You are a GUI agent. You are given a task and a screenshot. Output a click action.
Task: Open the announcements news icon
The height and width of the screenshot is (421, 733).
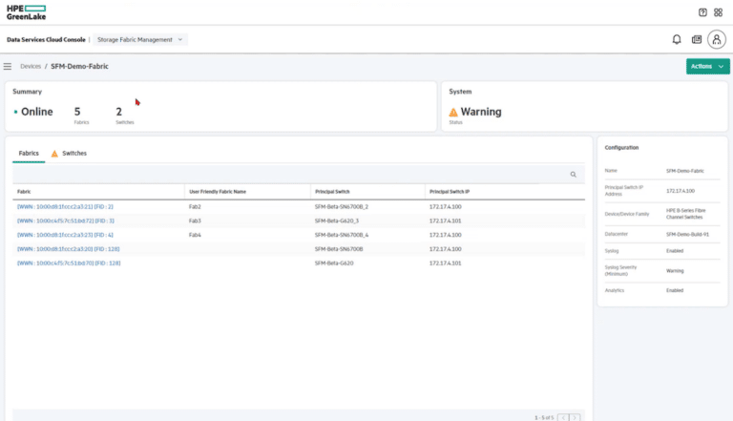coord(697,40)
